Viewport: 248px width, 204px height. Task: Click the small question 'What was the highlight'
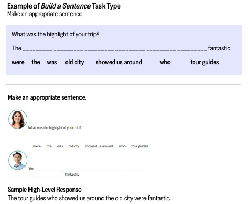[55, 127]
